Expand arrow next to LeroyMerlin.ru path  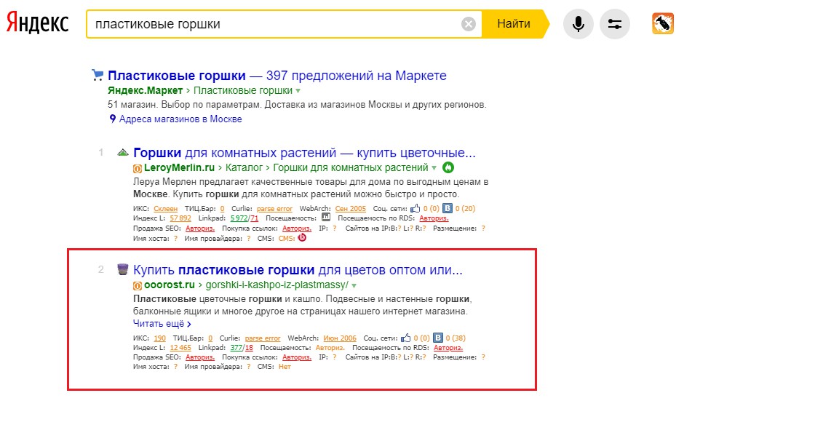pyautogui.click(x=434, y=168)
